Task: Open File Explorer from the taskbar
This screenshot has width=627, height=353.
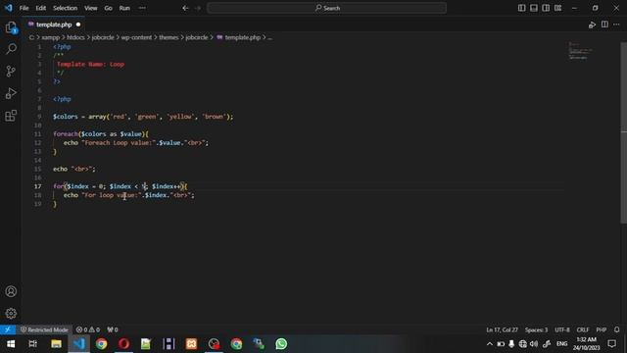Action: tap(56, 344)
